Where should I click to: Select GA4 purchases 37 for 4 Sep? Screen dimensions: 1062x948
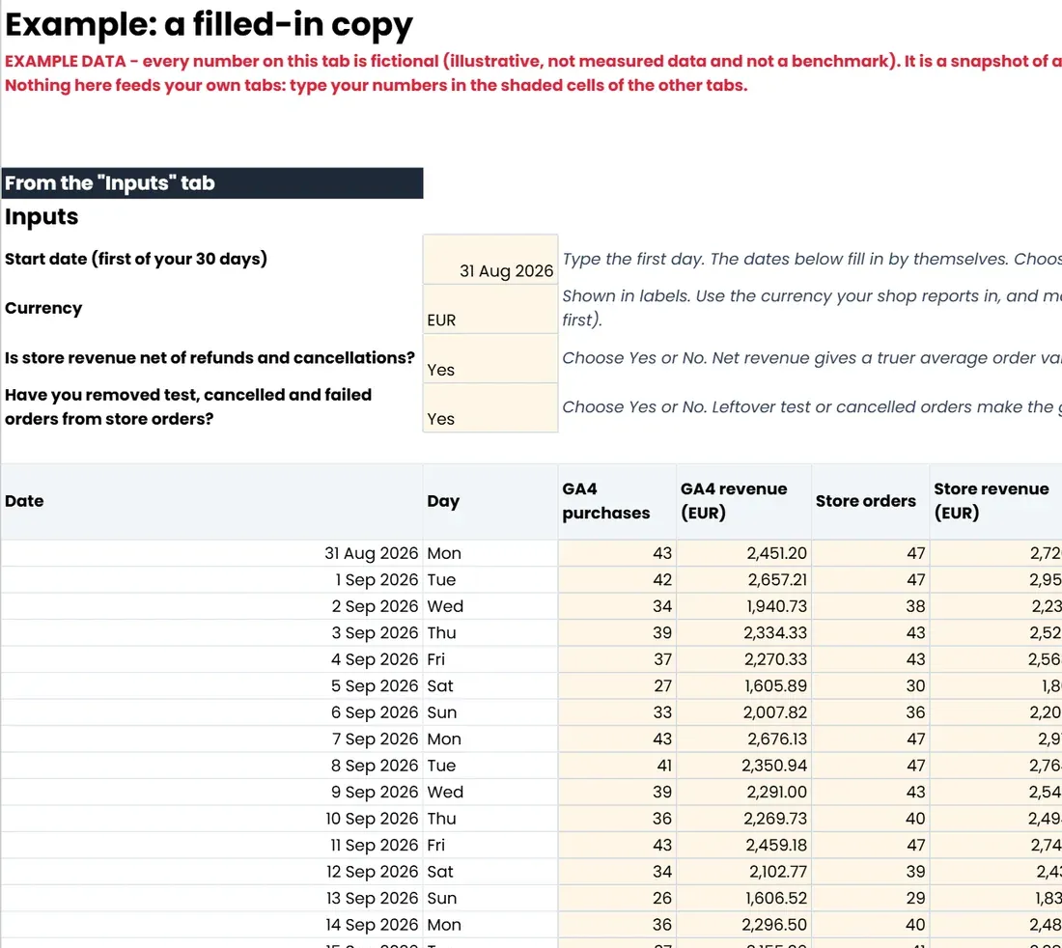point(617,658)
